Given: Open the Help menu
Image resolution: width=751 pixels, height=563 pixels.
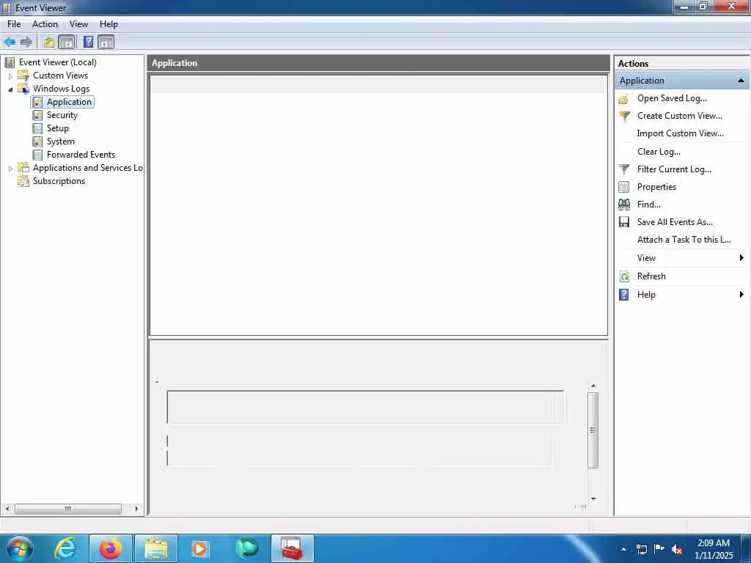Looking at the screenshot, I should pos(109,24).
